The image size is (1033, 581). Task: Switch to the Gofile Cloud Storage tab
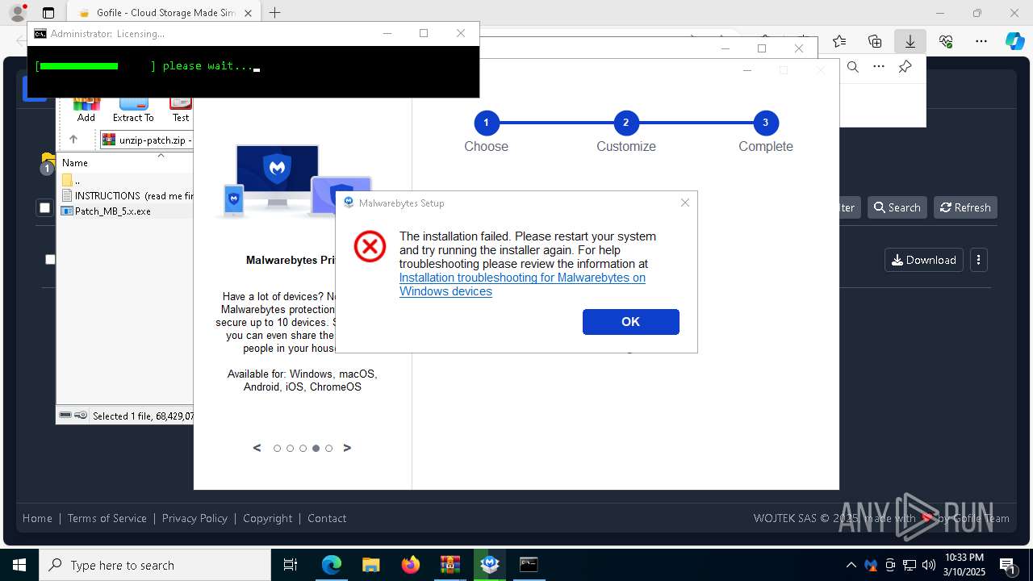(163, 13)
